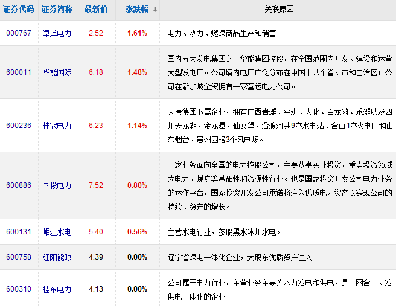The image size is (396, 308).
Task: Select price 7.52 for 国投电力
Action: [x=96, y=185]
